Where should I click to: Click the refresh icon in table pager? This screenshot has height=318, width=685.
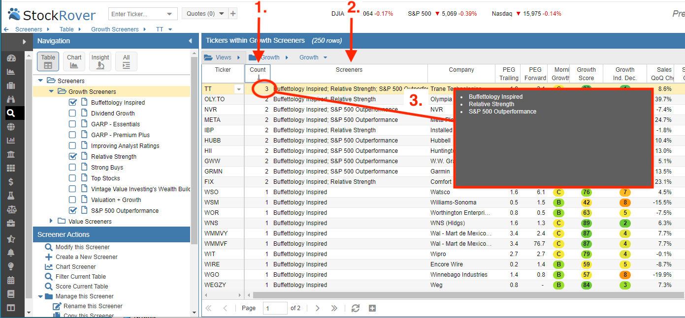coord(355,308)
